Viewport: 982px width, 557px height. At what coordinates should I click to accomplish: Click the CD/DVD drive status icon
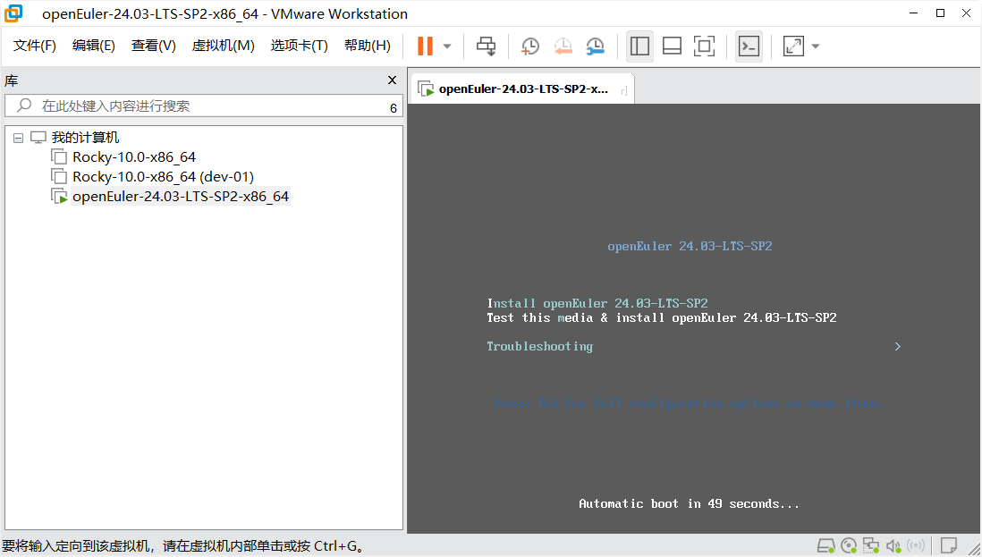tap(849, 545)
